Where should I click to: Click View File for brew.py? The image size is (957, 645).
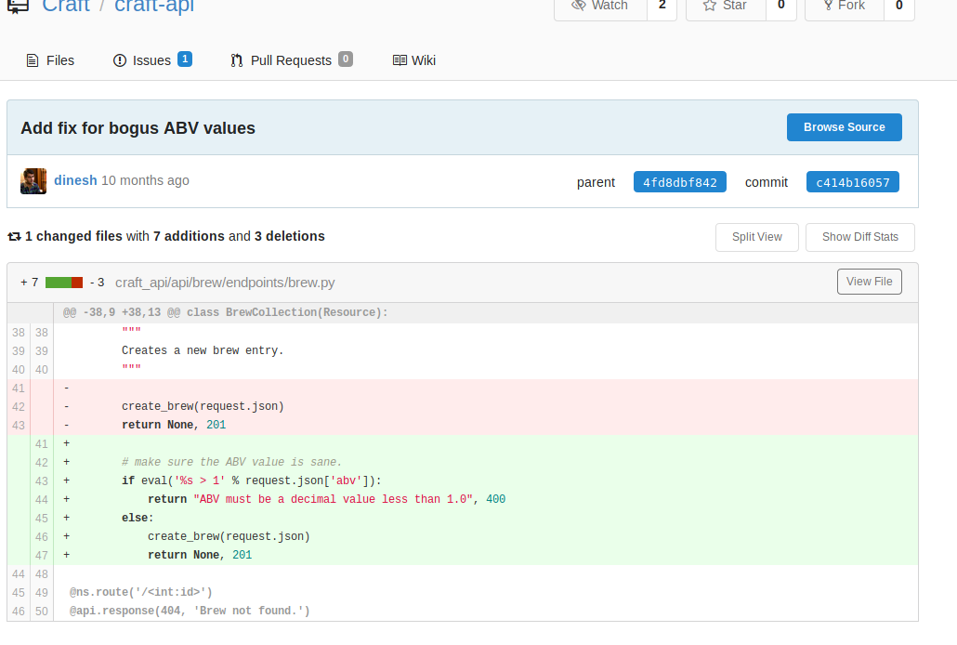[x=869, y=282]
